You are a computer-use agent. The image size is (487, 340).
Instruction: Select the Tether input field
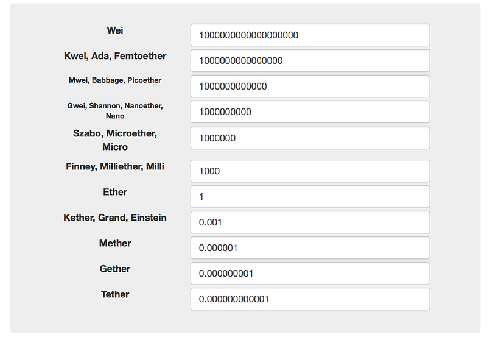coord(310,299)
